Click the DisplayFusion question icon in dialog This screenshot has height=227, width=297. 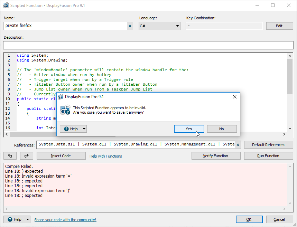coord(65,110)
